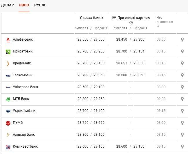Sort by cash desk Продаж column
The width and height of the screenshot is (188, 154).
pos(100,28)
